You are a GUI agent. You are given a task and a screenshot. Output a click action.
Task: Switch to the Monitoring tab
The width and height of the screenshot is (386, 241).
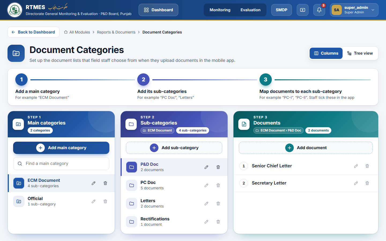220,10
